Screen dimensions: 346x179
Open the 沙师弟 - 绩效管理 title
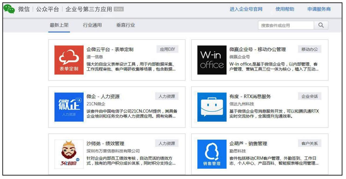pos(105,144)
